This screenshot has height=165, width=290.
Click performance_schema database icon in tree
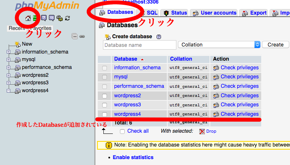[18, 68]
